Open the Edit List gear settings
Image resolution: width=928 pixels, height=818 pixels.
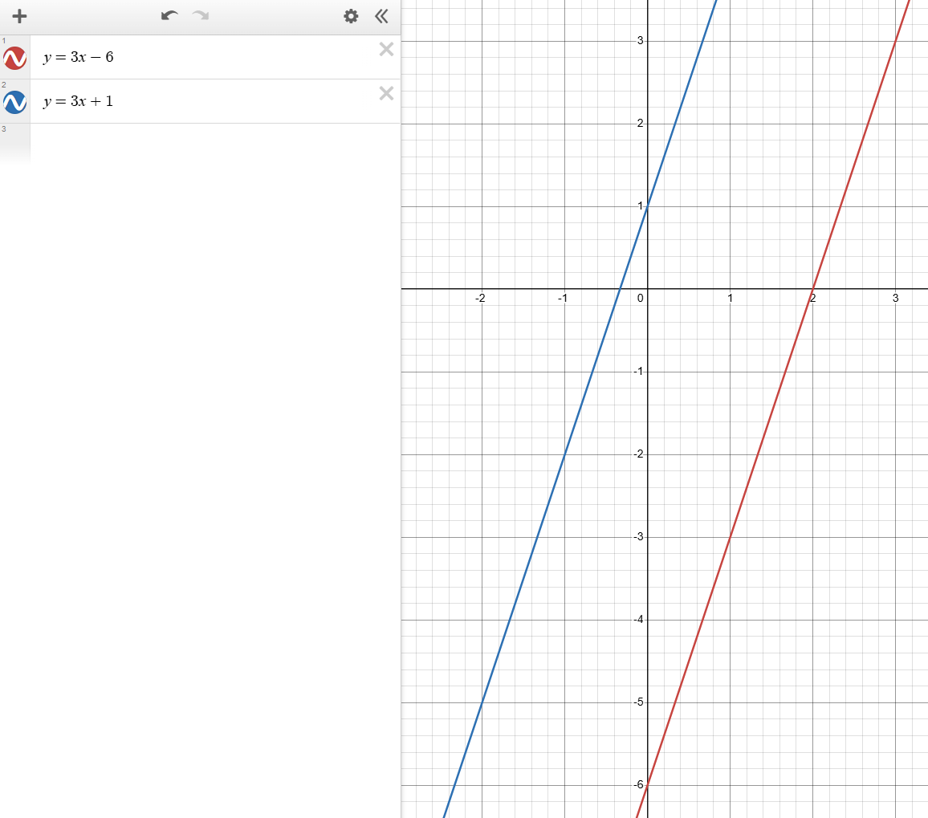[x=351, y=16]
